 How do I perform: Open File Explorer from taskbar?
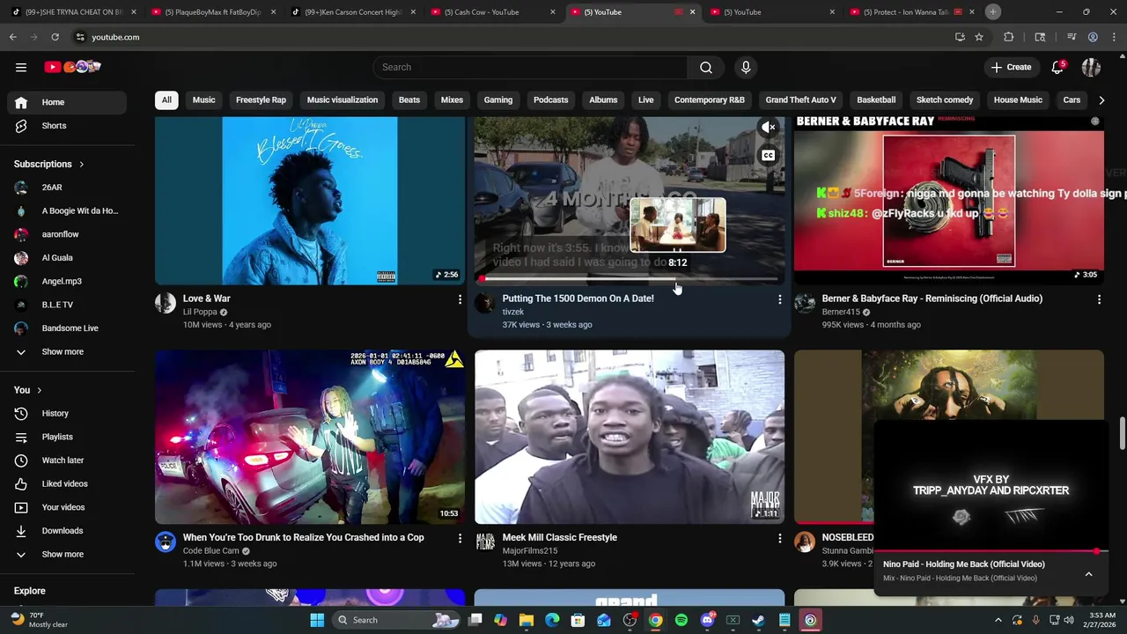point(527,620)
